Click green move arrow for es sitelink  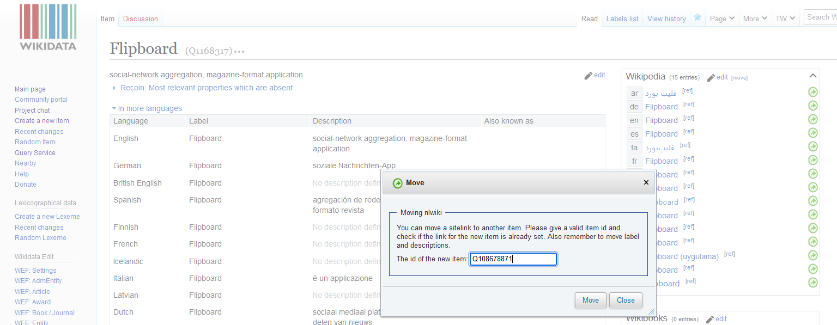pyautogui.click(x=812, y=133)
